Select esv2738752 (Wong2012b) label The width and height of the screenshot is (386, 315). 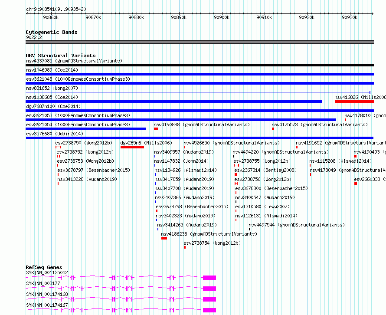(x=85, y=152)
